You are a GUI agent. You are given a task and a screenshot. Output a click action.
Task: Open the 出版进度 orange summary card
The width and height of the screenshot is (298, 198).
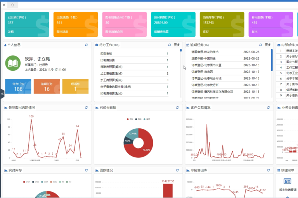(x=76, y=24)
